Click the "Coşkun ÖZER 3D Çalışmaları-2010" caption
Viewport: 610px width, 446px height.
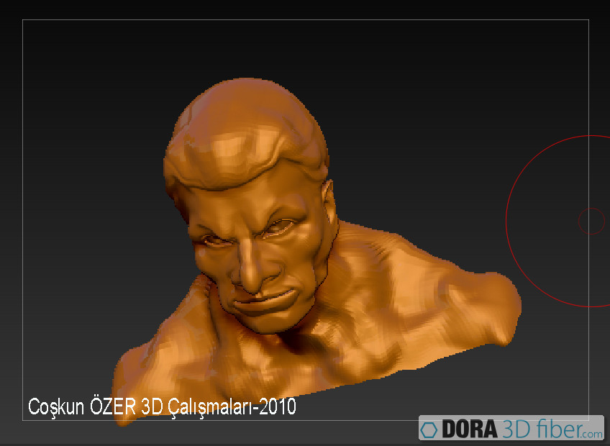[x=163, y=406]
